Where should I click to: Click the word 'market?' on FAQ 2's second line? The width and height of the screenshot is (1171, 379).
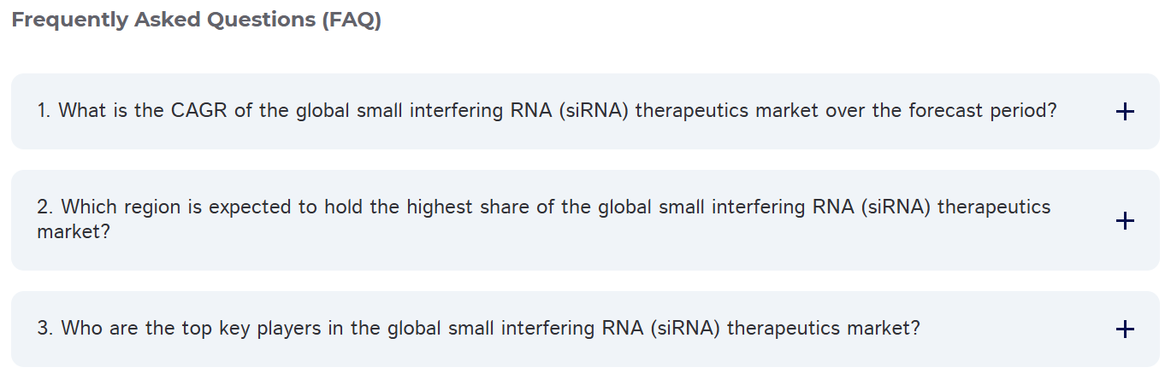tap(74, 231)
